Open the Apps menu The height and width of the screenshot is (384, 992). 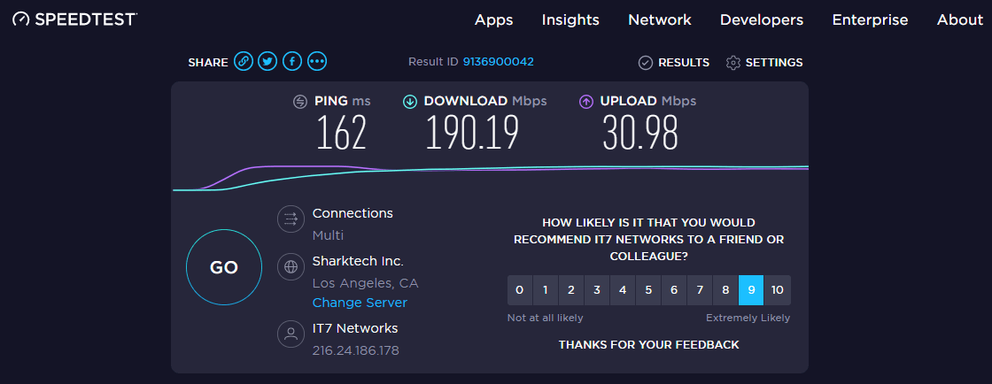click(x=494, y=19)
